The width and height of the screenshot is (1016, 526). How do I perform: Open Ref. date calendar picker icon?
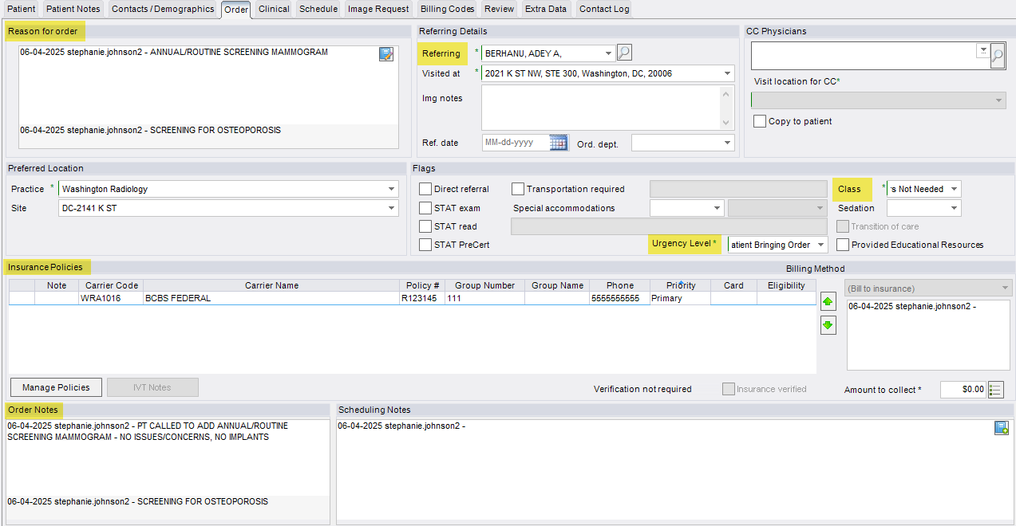558,143
